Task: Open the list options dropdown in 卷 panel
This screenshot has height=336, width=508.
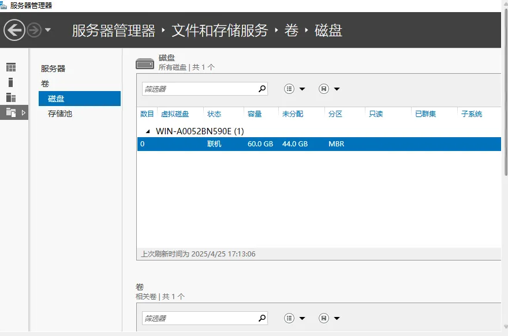Action: (x=294, y=318)
